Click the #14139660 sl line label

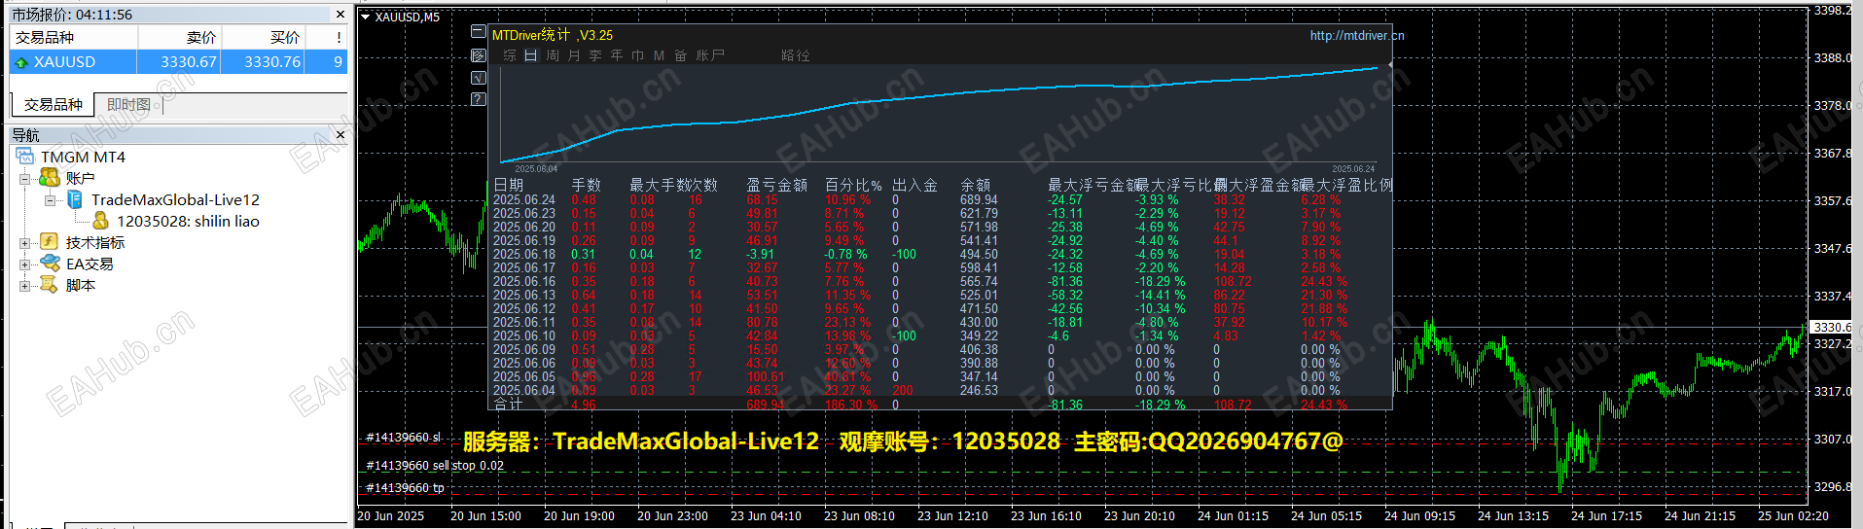click(403, 438)
